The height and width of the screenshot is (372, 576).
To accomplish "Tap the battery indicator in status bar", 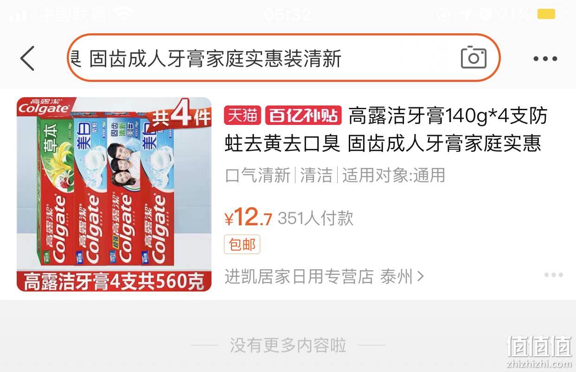I will point(546,14).
